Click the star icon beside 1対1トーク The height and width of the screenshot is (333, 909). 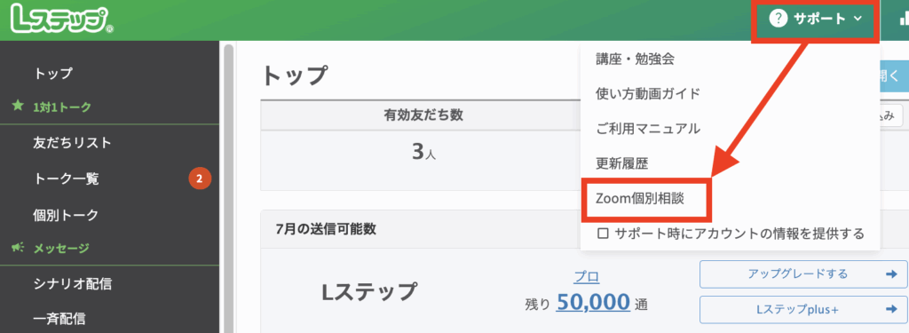click(x=18, y=107)
